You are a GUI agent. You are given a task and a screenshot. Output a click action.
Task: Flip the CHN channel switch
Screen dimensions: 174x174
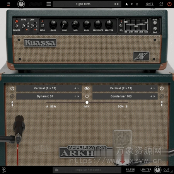coord(32,26)
